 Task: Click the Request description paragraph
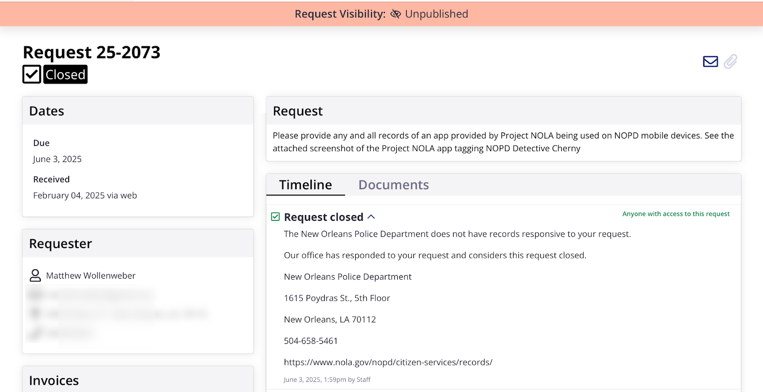coord(503,142)
